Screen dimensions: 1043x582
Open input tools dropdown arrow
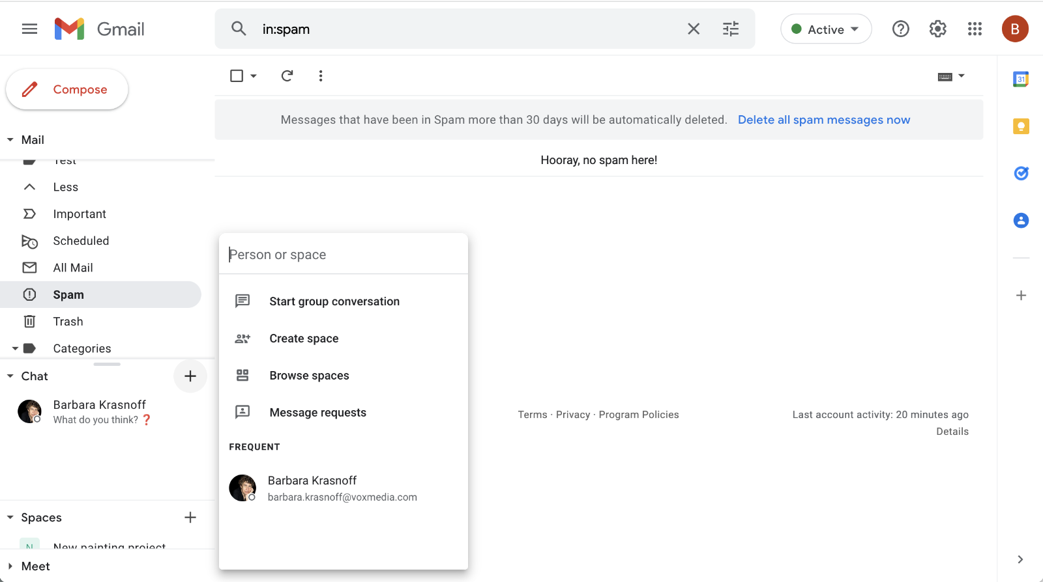pyautogui.click(x=962, y=76)
